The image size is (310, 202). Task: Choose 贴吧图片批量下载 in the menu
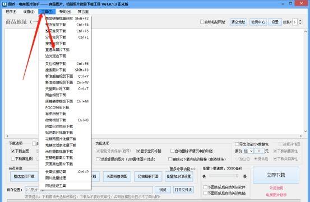65,133
